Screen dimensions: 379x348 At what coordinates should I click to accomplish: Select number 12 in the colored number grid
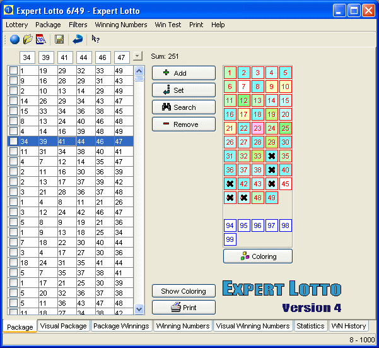[x=243, y=100]
